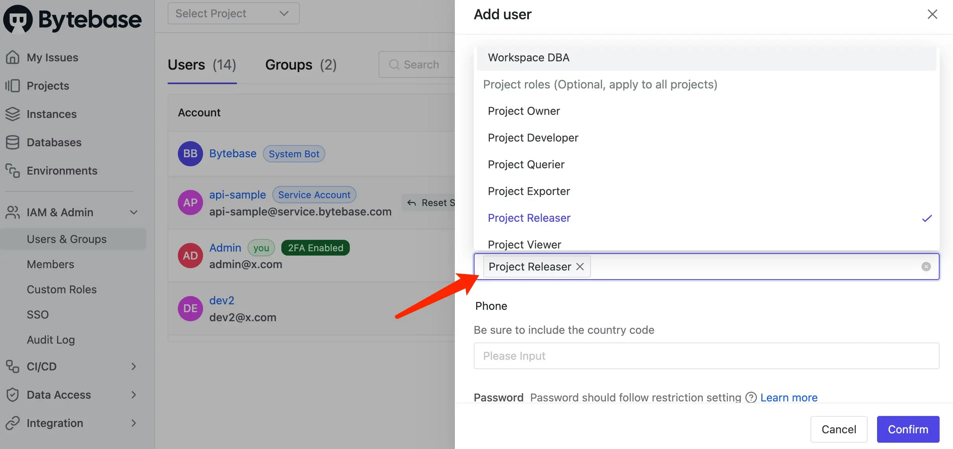Open the Environments section
The image size is (953, 449).
coord(62,171)
